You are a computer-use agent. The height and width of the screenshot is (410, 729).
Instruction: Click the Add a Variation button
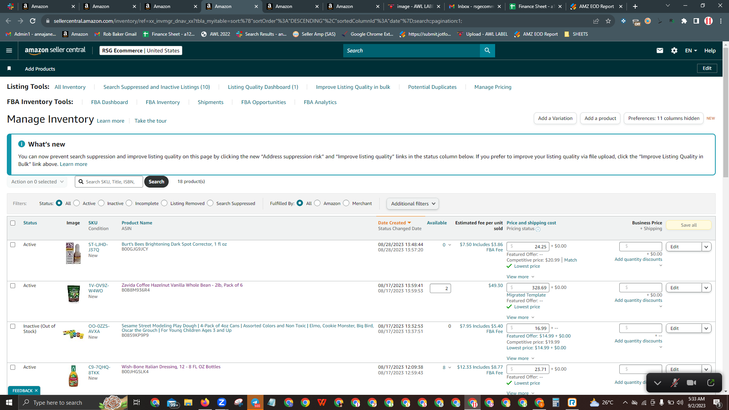[555, 118]
